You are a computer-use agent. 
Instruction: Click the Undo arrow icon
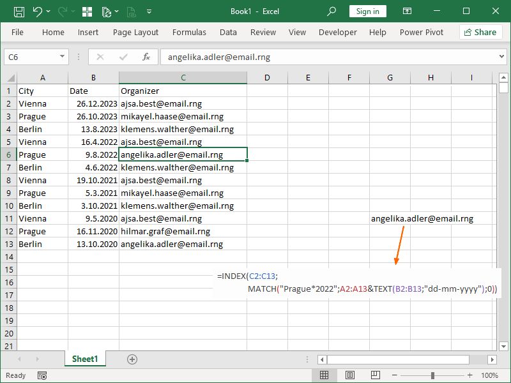[x=38, y=11]
